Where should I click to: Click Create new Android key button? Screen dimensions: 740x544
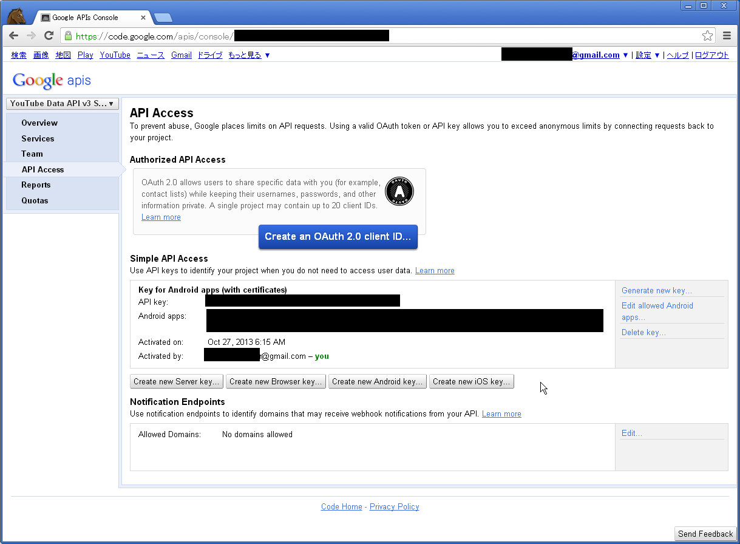(x=377, y=382)
